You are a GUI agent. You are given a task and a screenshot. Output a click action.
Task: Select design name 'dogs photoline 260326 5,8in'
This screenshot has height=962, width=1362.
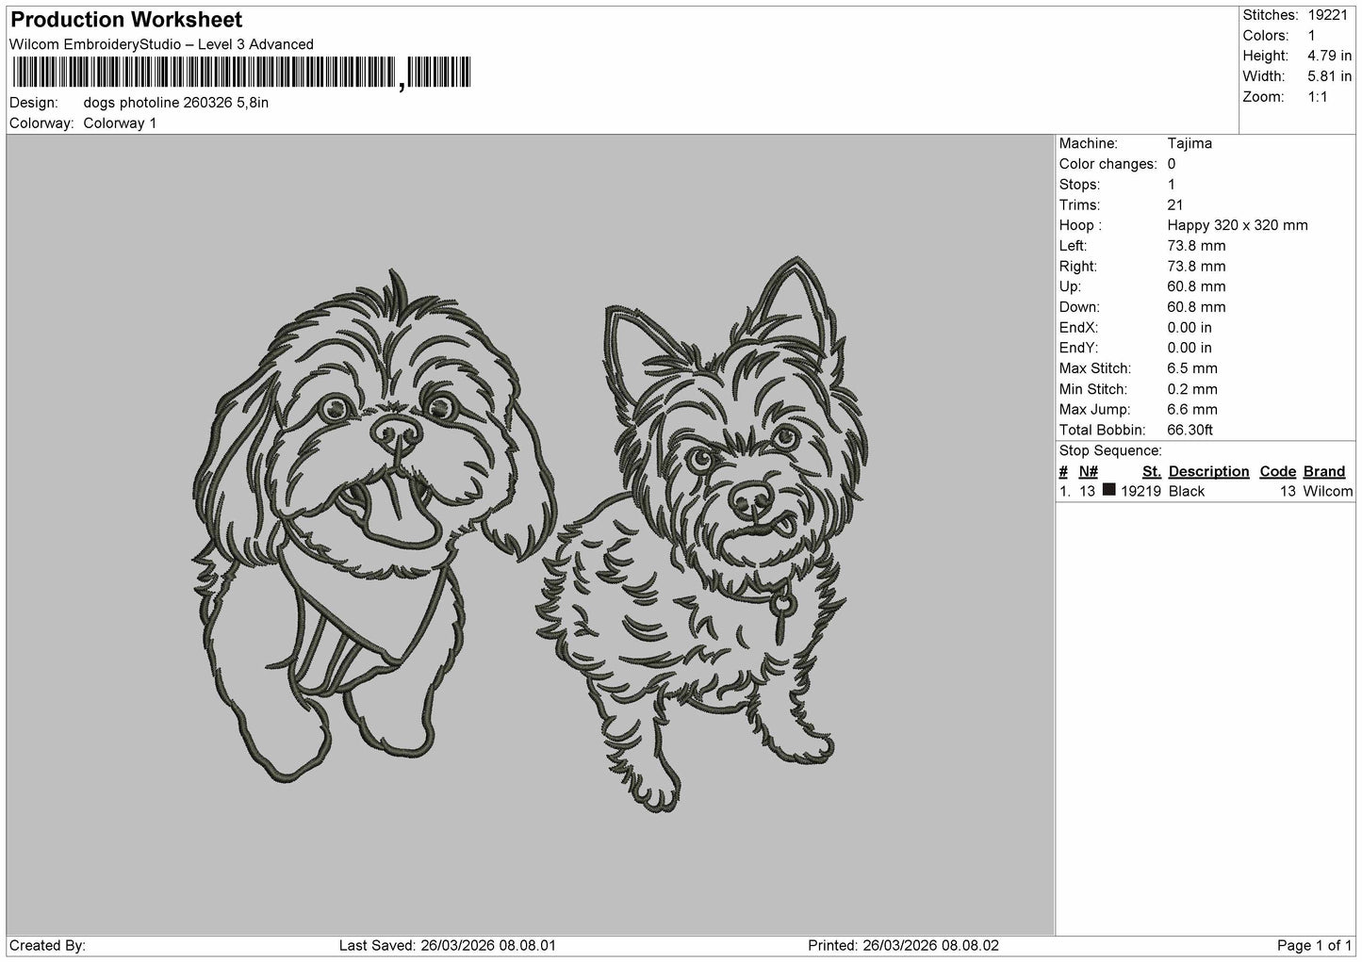click(176, 103)
